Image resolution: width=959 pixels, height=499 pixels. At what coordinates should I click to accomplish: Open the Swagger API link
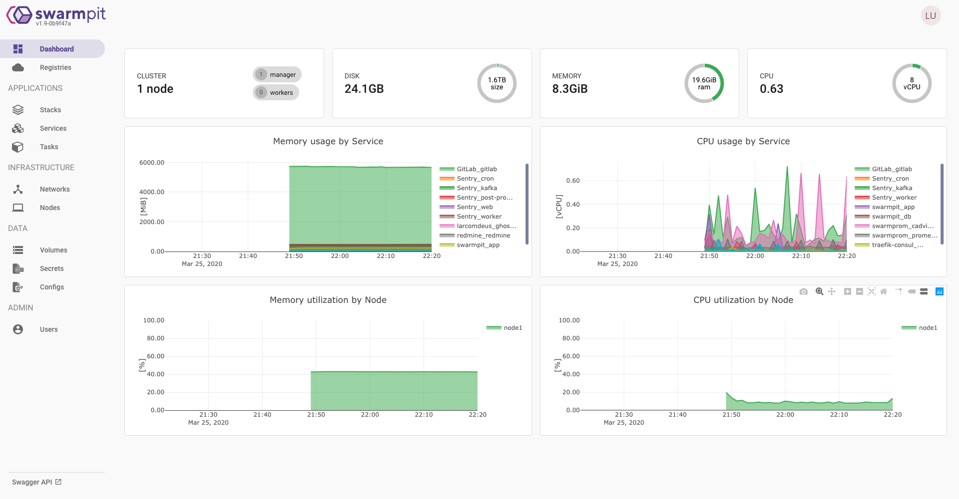36,482
